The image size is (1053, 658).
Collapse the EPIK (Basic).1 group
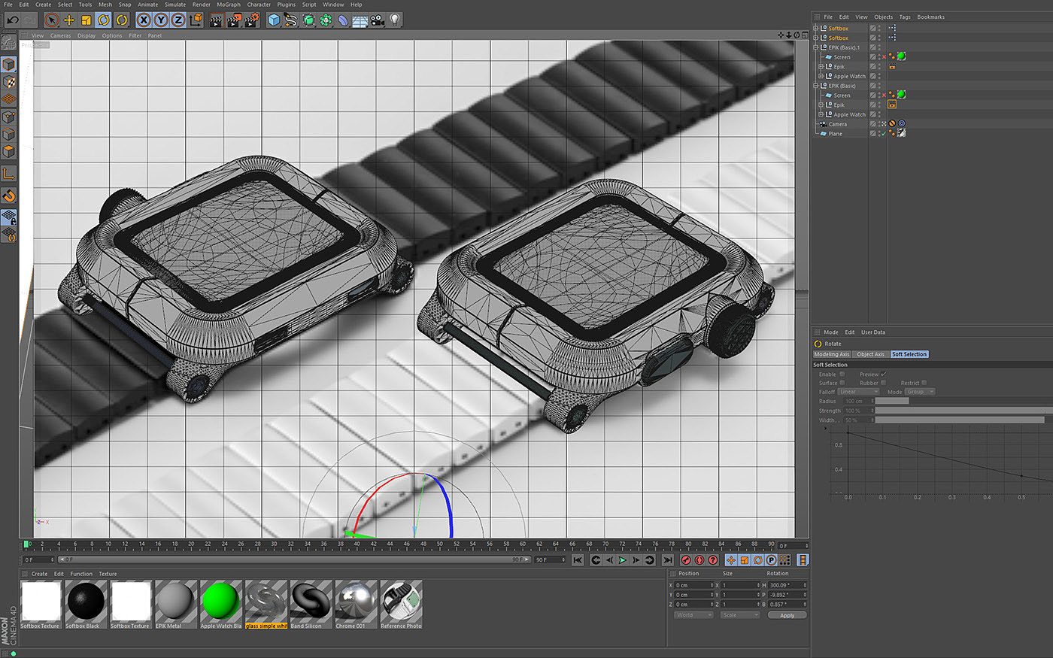[816, 47]
